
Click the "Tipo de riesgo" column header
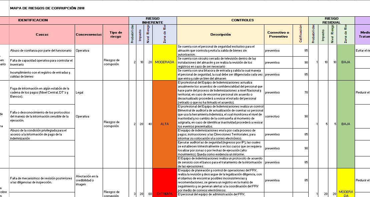pyautogui.click(x=116, y=34)
